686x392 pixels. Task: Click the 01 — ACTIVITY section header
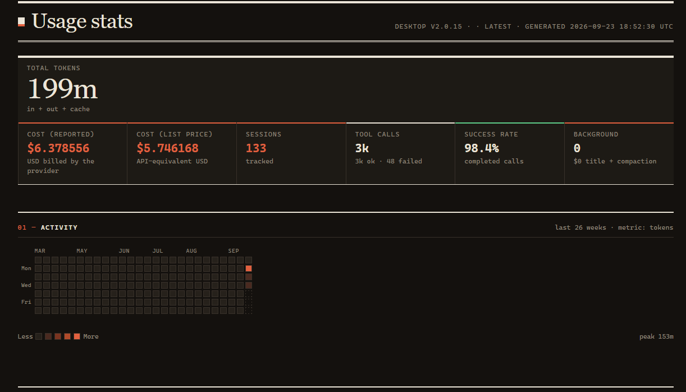pos(48,227)
